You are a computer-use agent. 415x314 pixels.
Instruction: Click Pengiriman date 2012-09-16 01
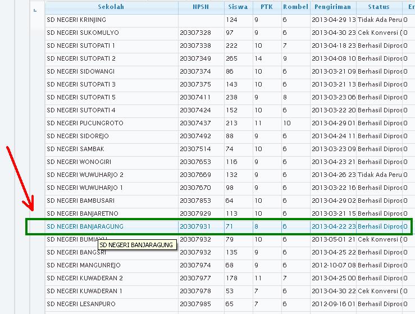click(334, 304)
